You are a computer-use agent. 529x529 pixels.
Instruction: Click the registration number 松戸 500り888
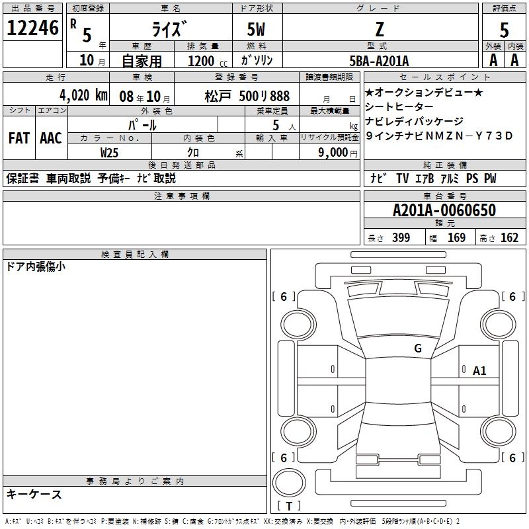tap(247, 96)
